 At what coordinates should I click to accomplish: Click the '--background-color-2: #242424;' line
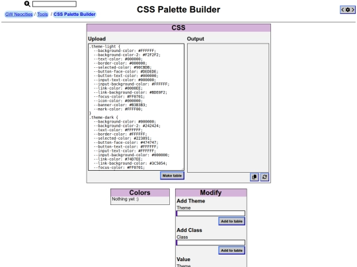click(127, 125)
